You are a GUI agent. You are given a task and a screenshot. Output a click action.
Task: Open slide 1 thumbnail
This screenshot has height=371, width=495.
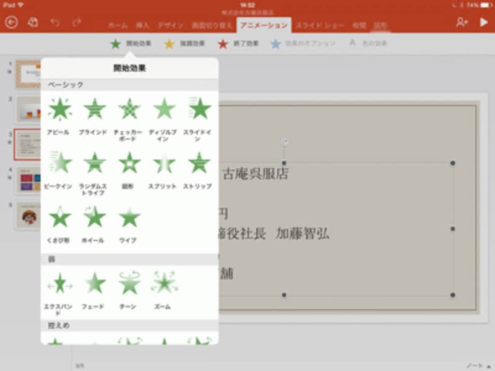click(28, 74)
